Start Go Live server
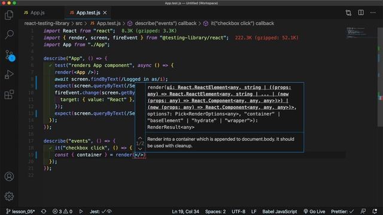383x215 pixels. pos(314,211)
